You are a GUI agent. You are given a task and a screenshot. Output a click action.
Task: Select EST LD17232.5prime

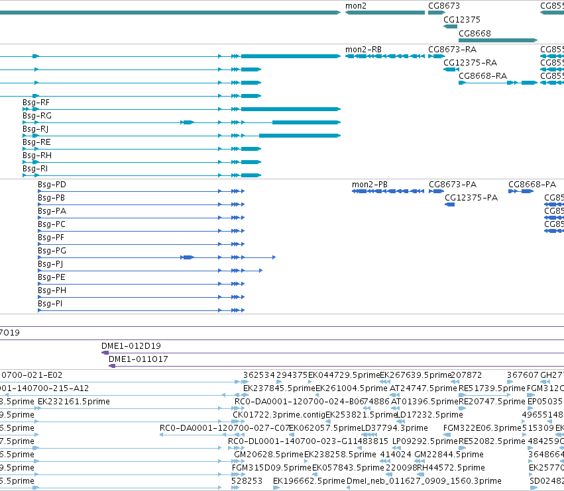tap(429, 415)
